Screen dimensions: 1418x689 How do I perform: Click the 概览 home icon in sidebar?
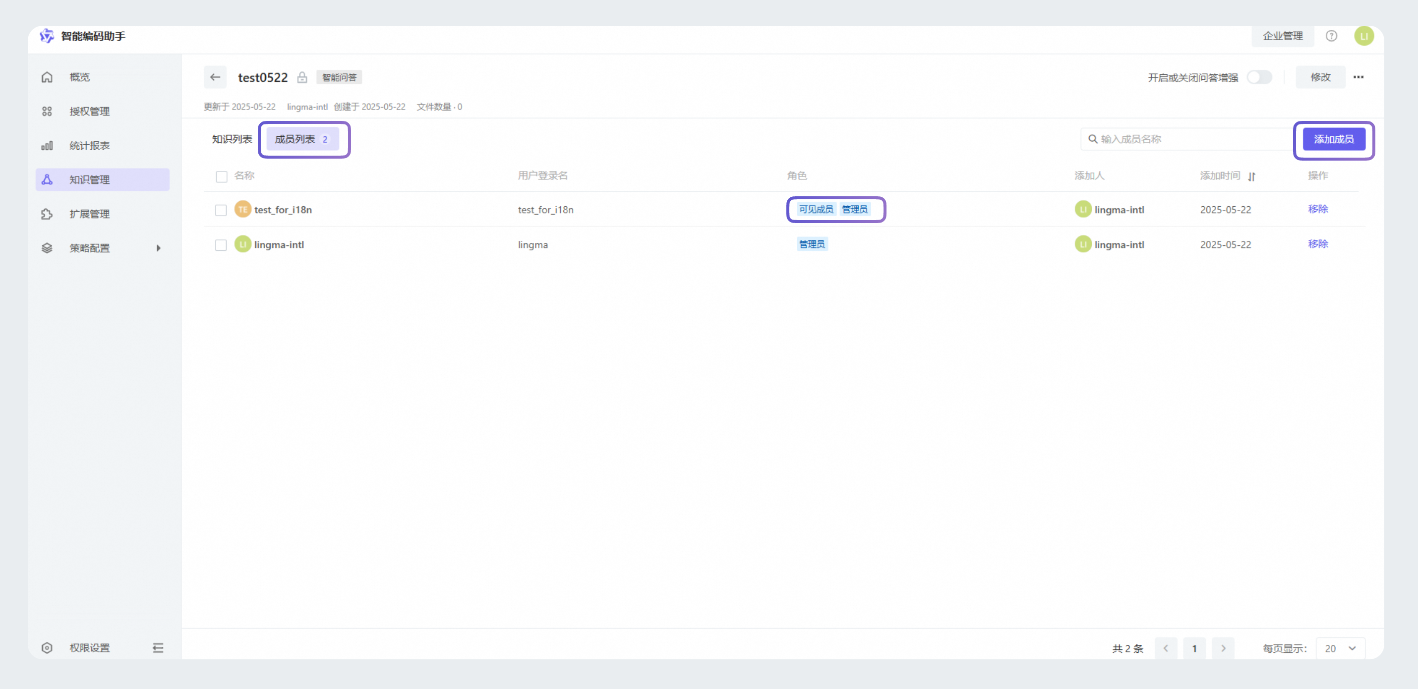tap(47, 77)
